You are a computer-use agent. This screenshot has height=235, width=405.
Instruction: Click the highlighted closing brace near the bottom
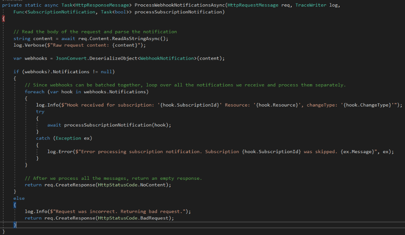point(15,224)
